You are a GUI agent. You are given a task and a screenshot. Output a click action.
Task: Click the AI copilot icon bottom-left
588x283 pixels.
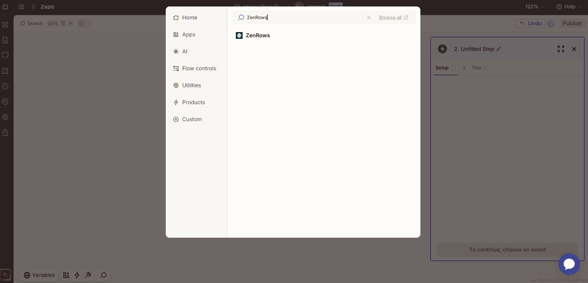(5, 275)
